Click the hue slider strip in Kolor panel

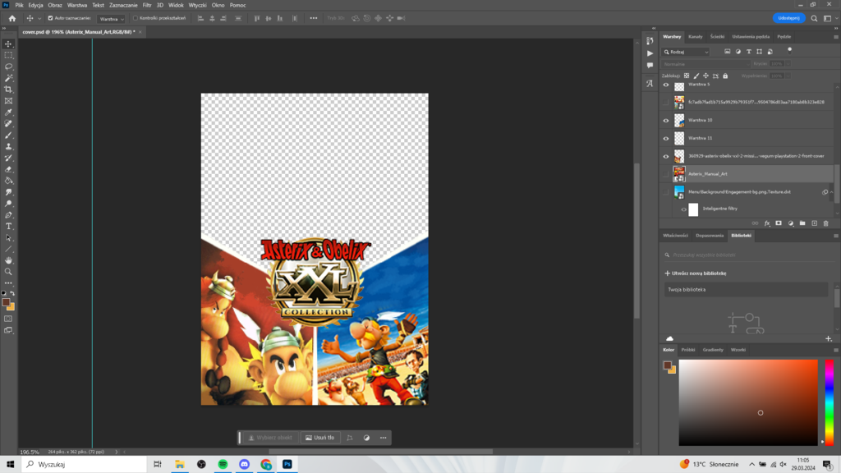(830, 402)
